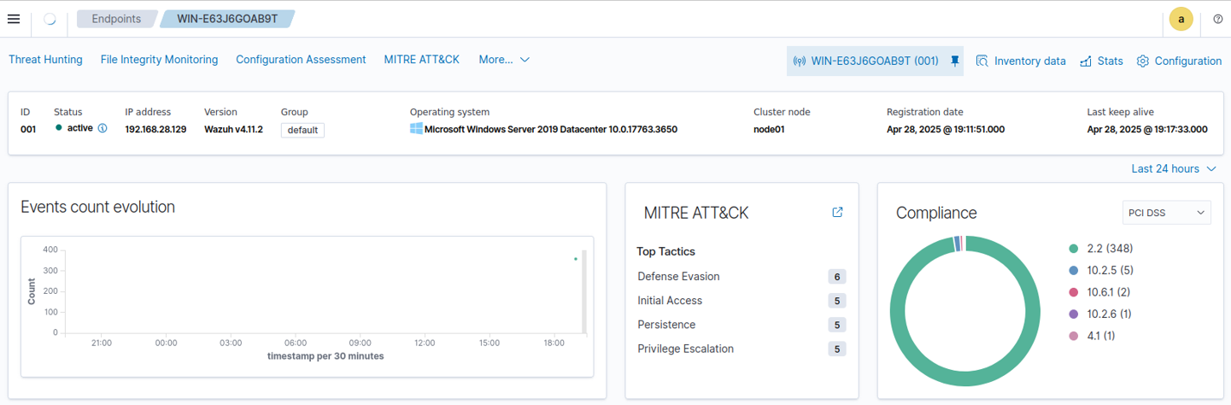This screenshot has height=405, width=1231.
Task: Toggle the 2.2 (348) legend swatch
Action: (x=1073, y=248)
